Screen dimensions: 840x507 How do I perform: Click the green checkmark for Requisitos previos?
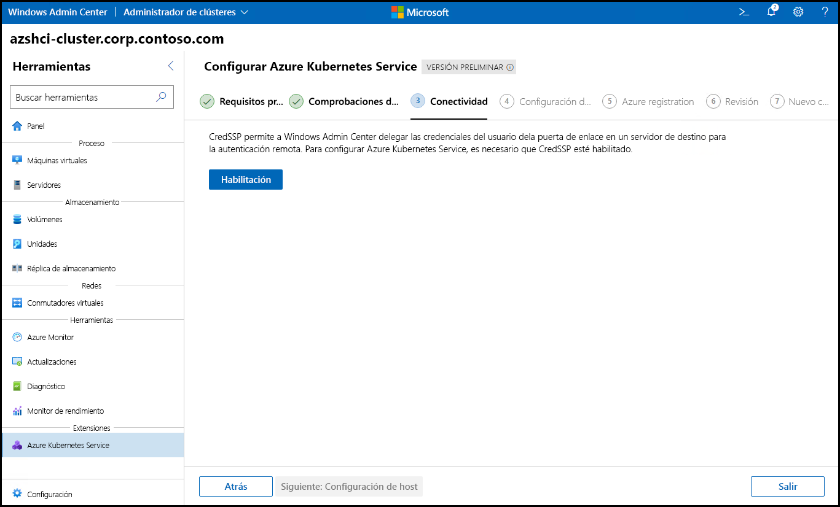(207, 101)
